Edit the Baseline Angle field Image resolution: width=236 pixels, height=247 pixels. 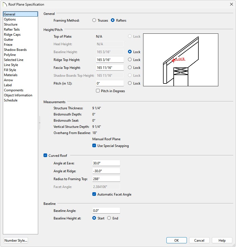106,211
